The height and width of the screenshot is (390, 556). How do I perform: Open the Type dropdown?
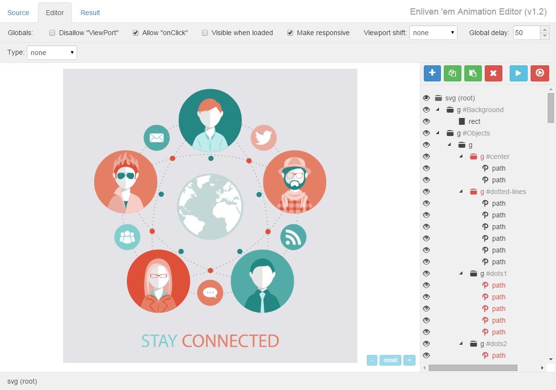click(x=52, y=52)
